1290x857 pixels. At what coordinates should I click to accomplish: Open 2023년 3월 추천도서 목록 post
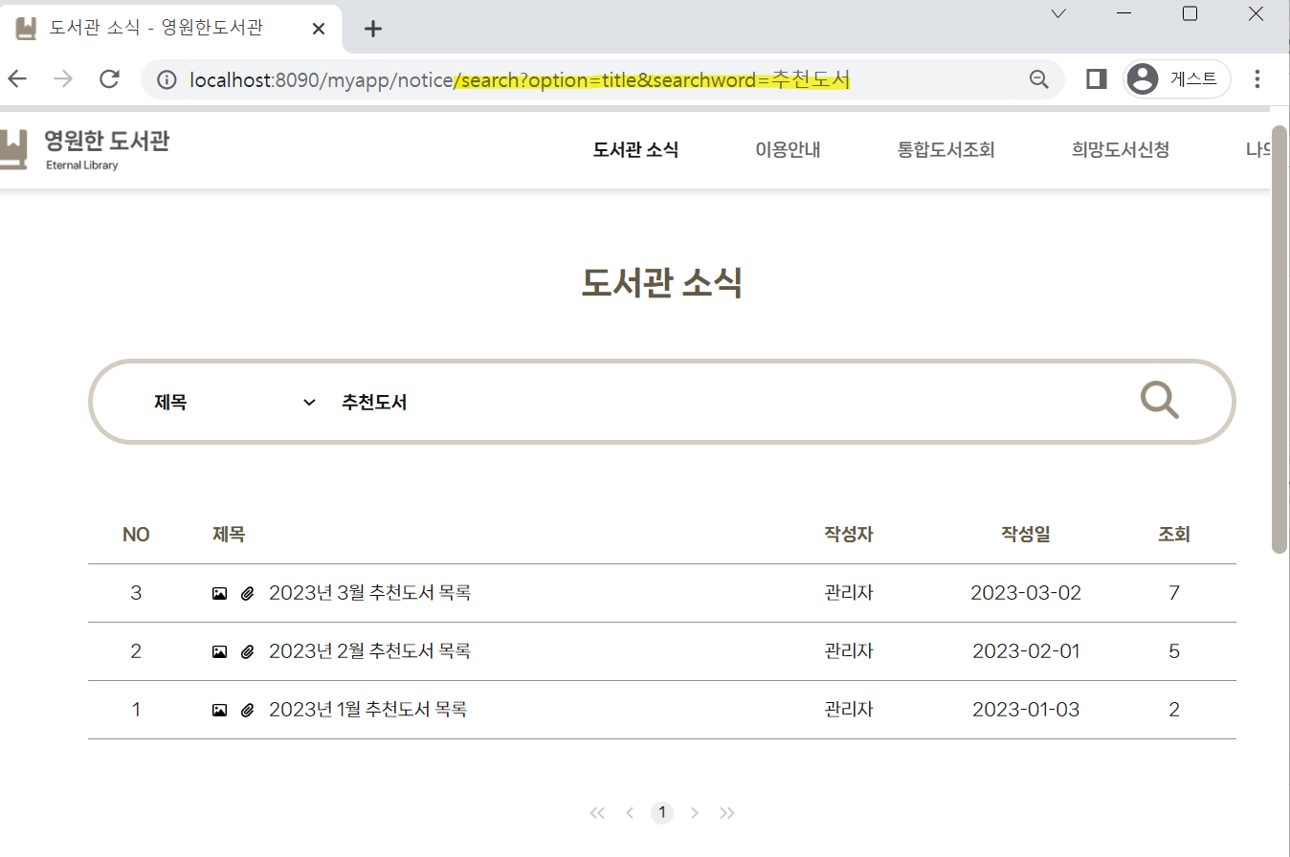370,593
